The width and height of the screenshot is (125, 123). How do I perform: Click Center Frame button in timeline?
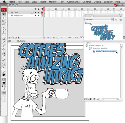[x=45, y=38]
